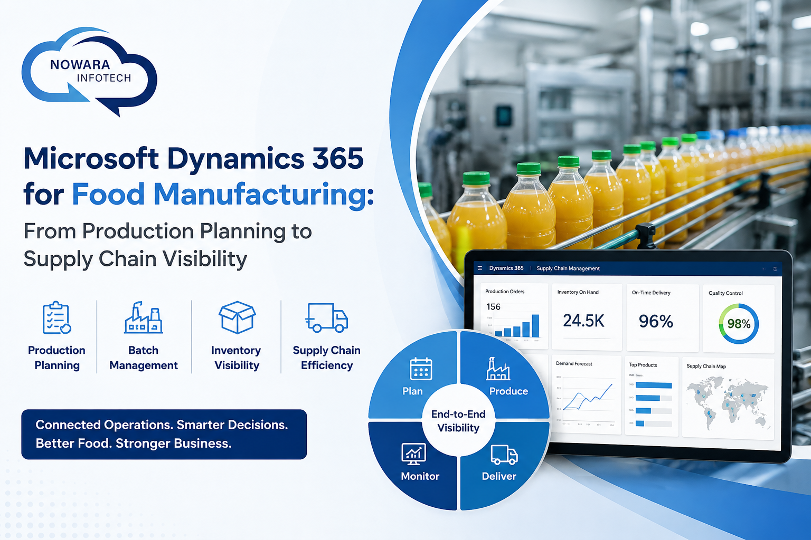Select the Inventory Visibility box icon
This screenshot has height=540, width=811.
pyautogui.click(x=237, y=317)
